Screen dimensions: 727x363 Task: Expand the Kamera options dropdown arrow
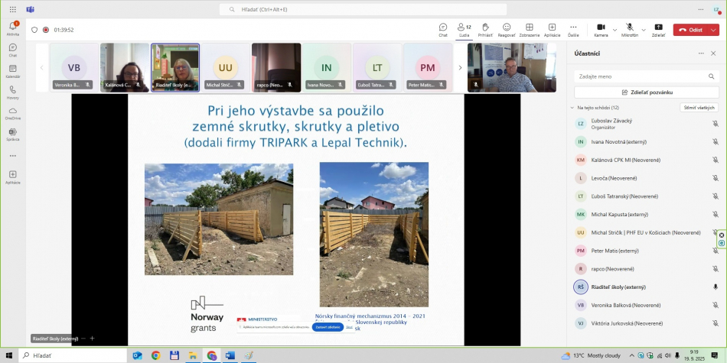(615, 30)
